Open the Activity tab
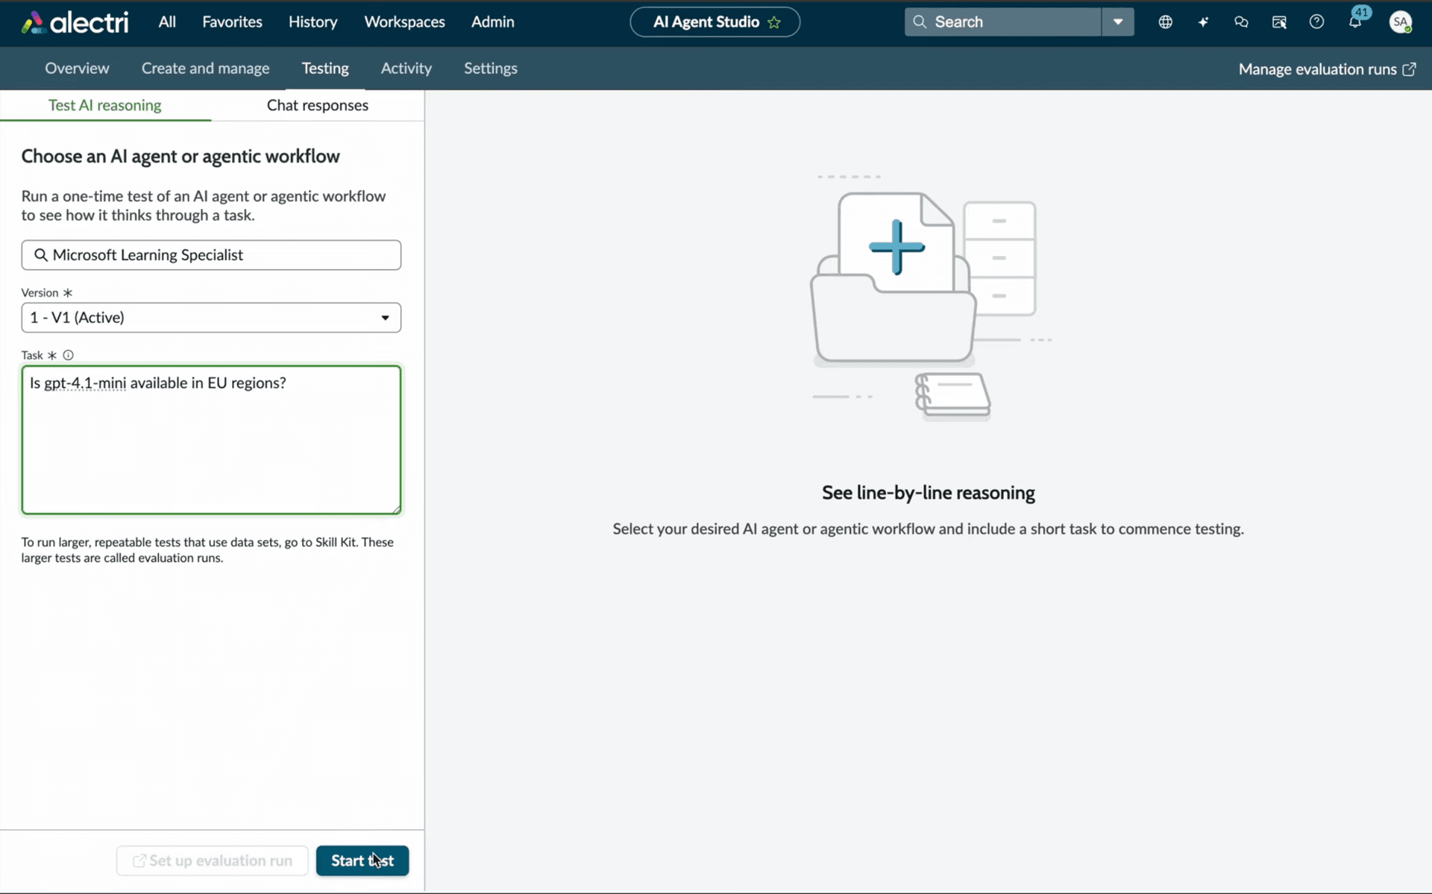Screen dimensions: 1432x894 (x=406, y=68)
